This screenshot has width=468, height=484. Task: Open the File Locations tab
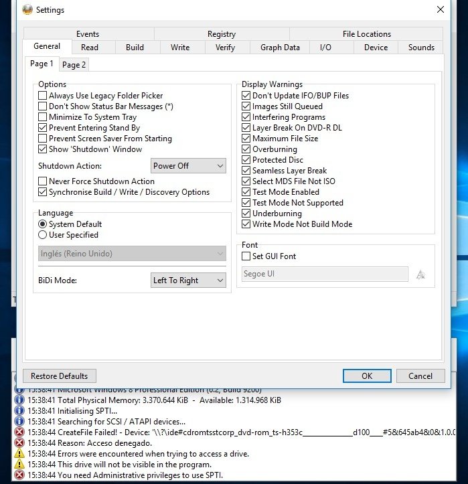366,33
